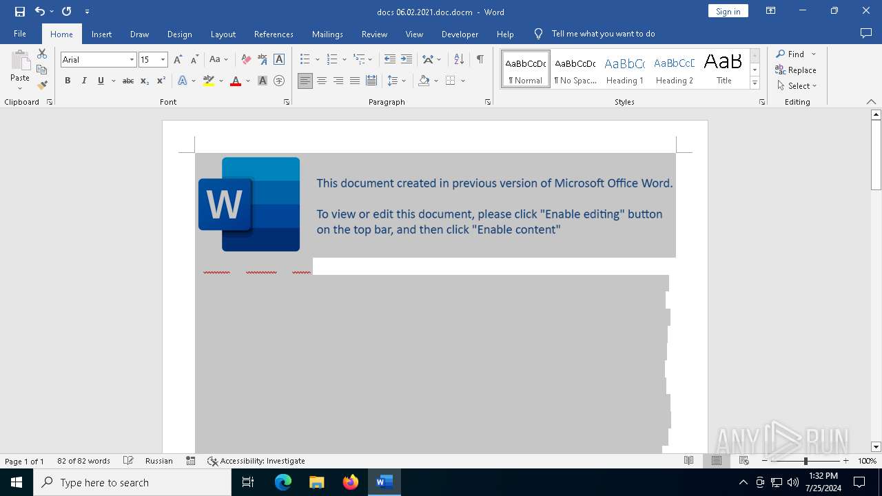Switch to the Layout tab

point(223,34)
